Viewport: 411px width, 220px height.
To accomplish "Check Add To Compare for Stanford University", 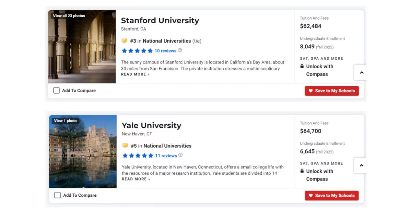I will point(56,91).
